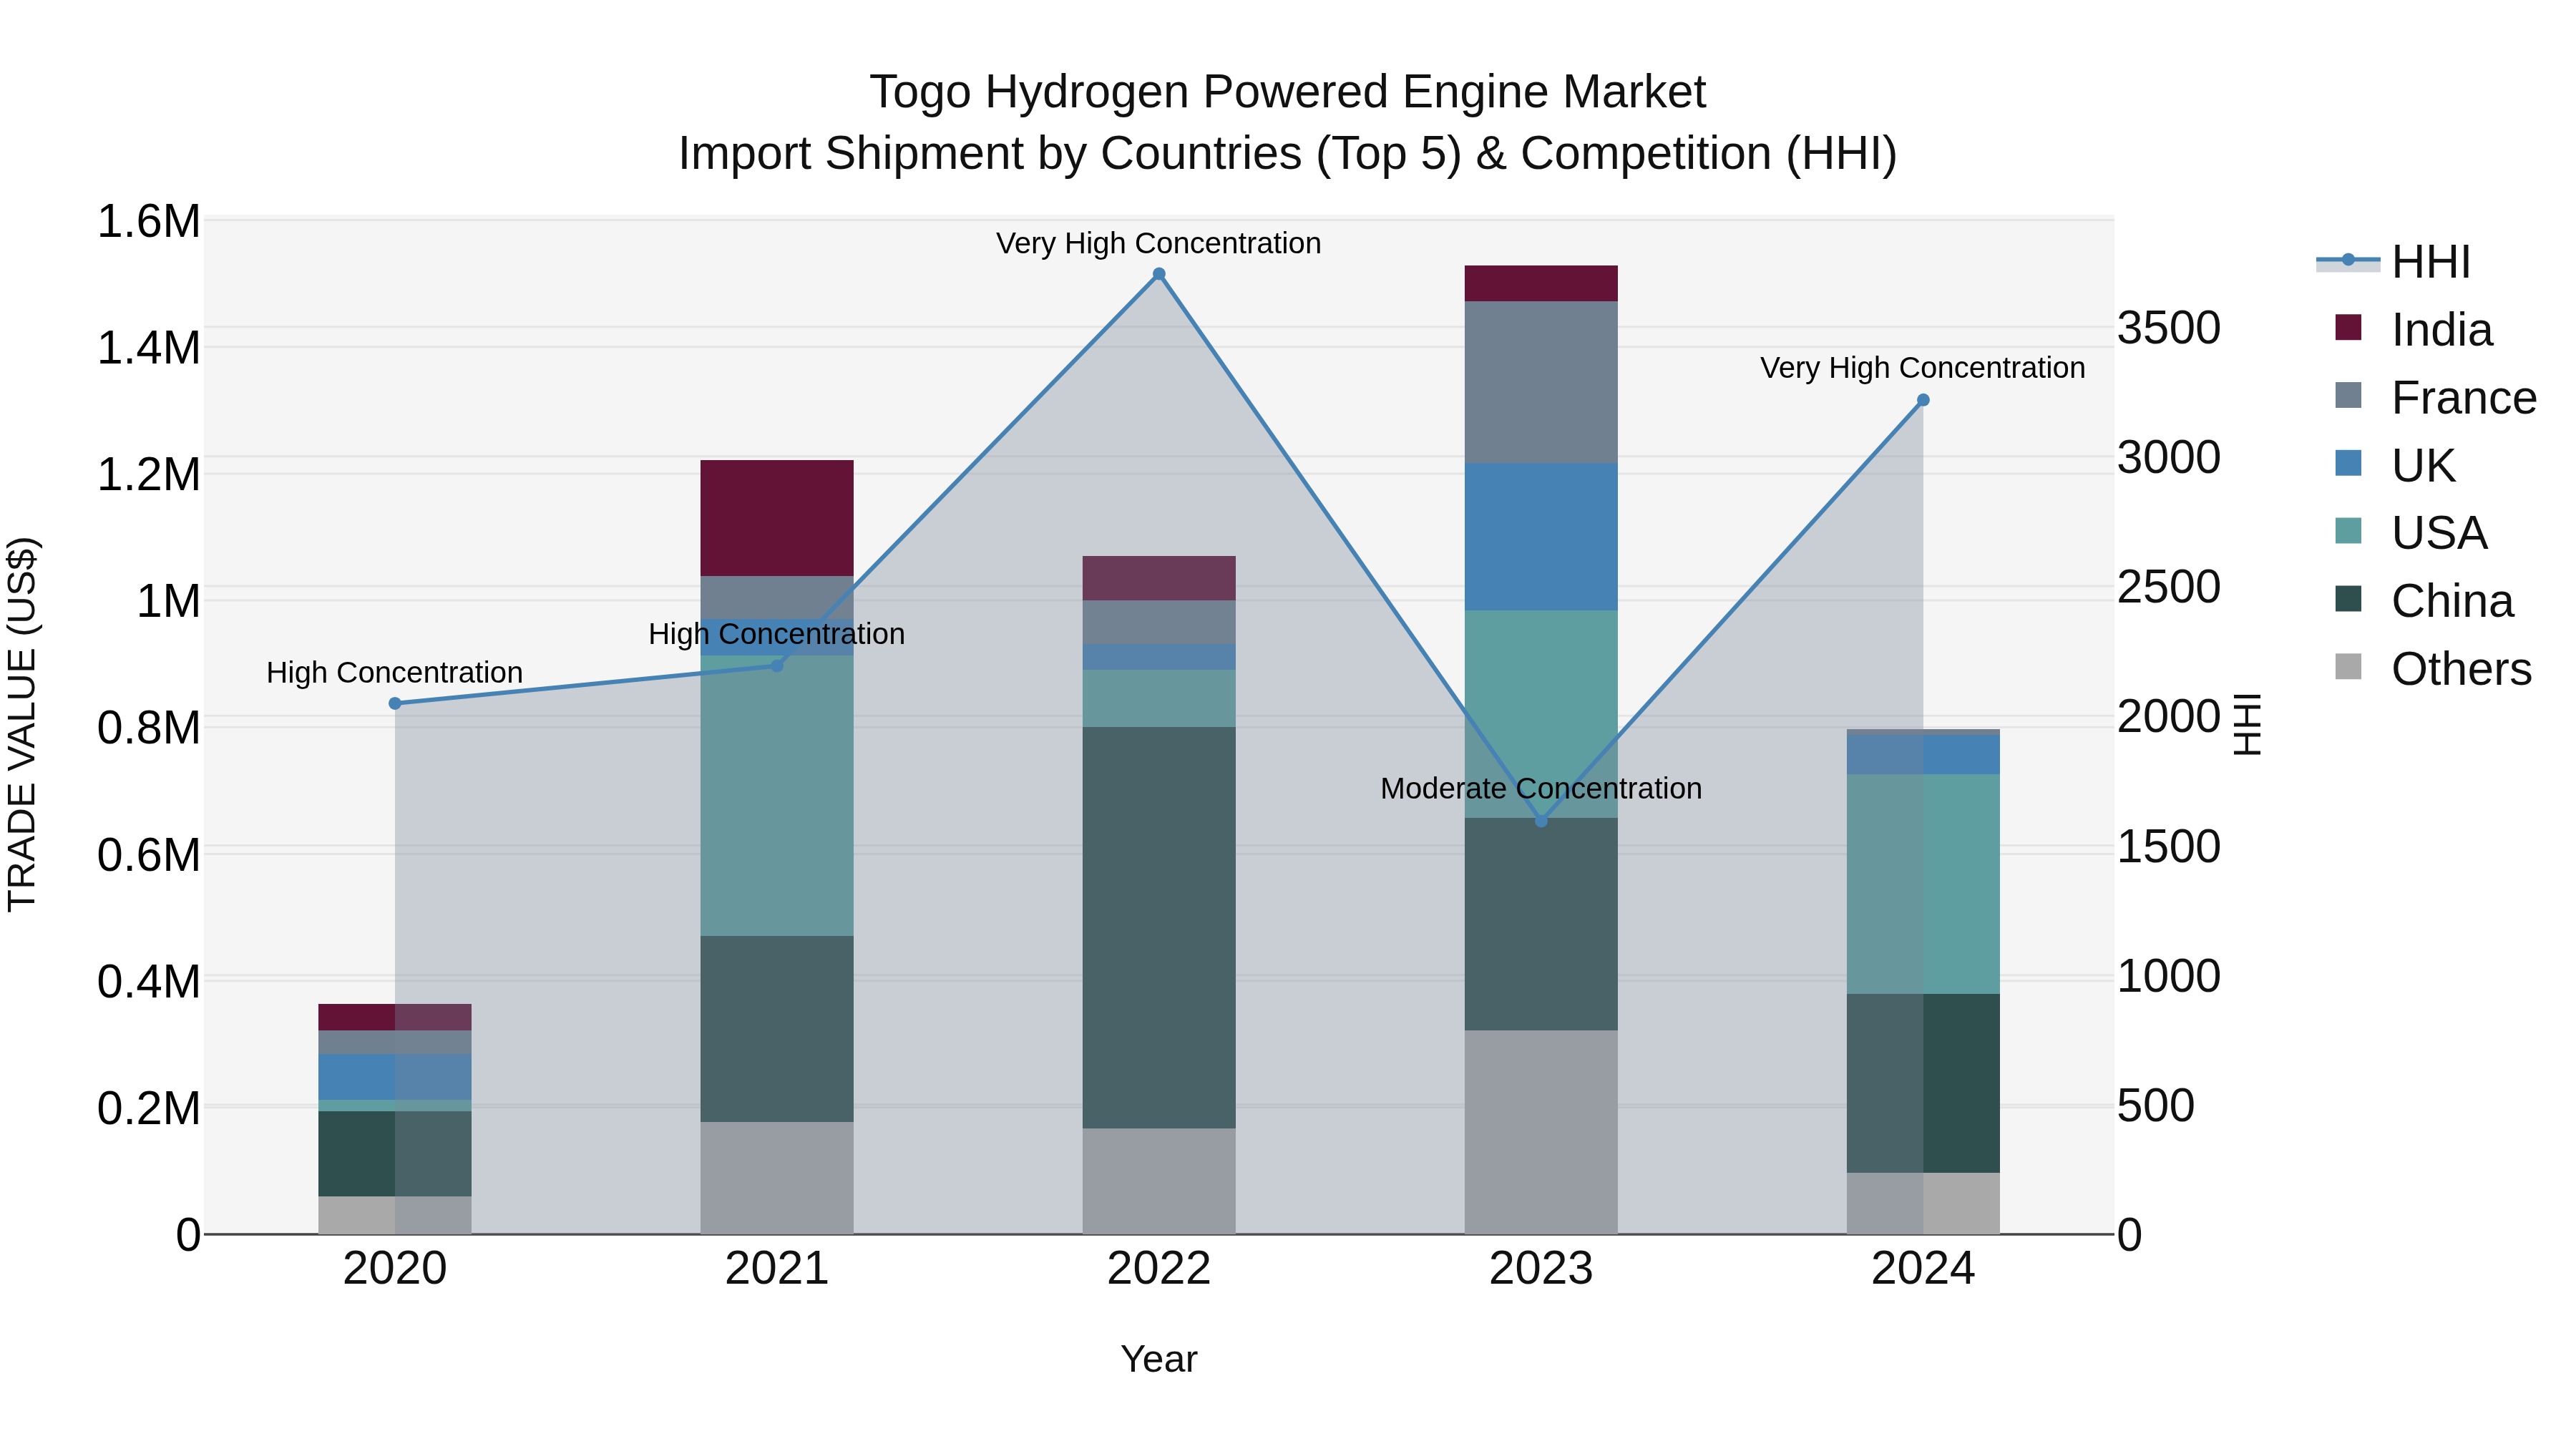
Task: Click the France color swatch in legend
Action: (2348, 395)
